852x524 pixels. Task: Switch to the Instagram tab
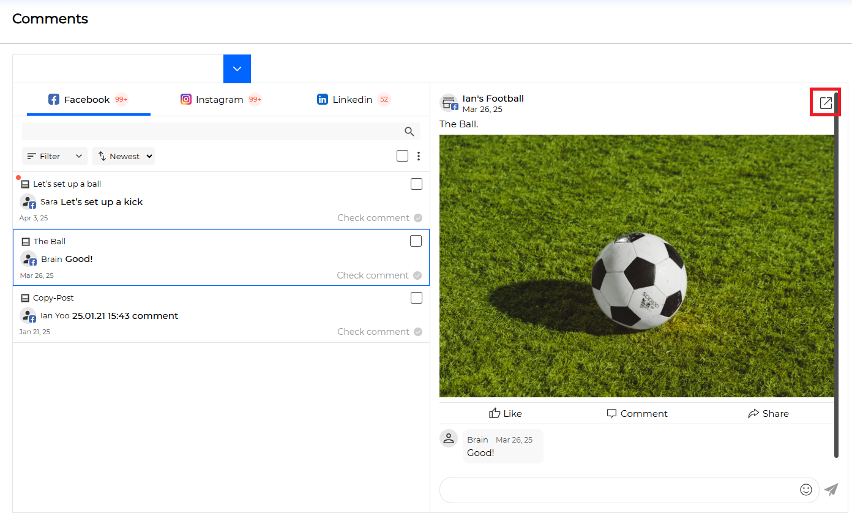[x=221, y=99]
